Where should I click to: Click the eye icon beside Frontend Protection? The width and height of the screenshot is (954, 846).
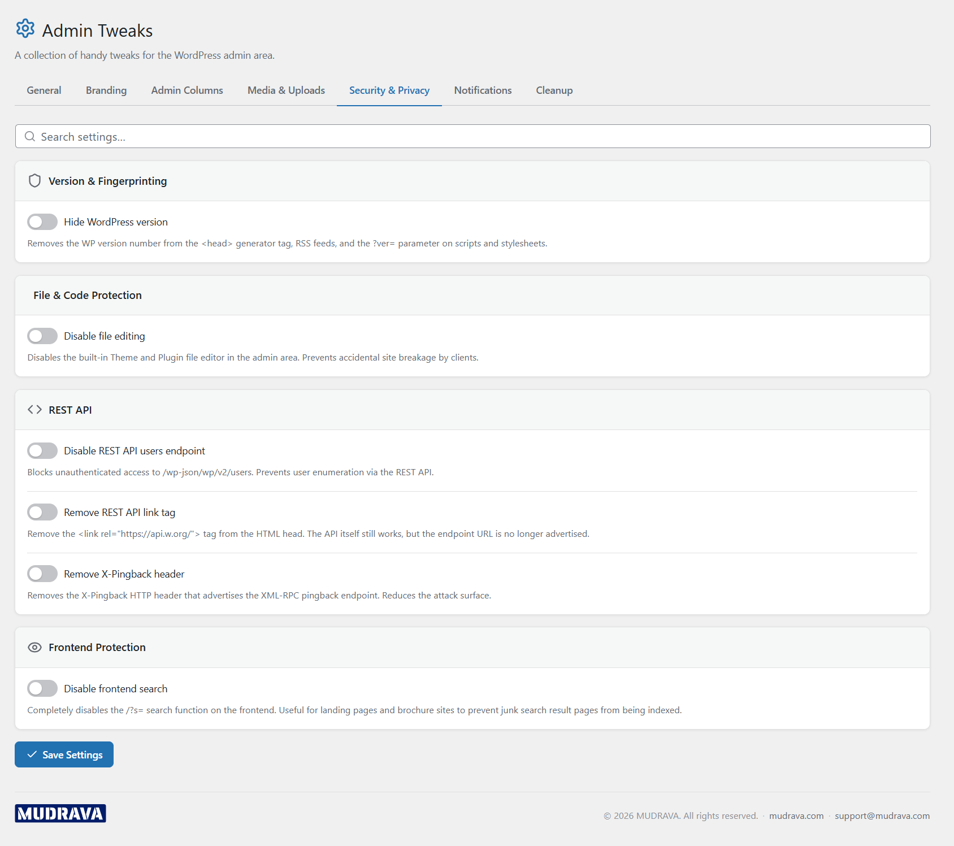[x=35, y=647]
